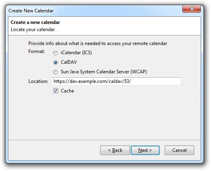Image resolution: width=211 pixels, height=171 pixels.
Task: Cancel the calendar creation dialog
Action: click(x=179, y=150)
